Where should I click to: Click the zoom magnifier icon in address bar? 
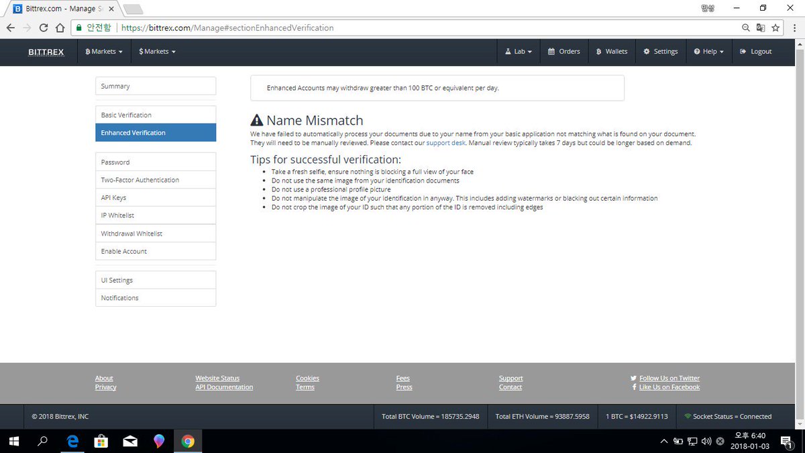(746, 28)
